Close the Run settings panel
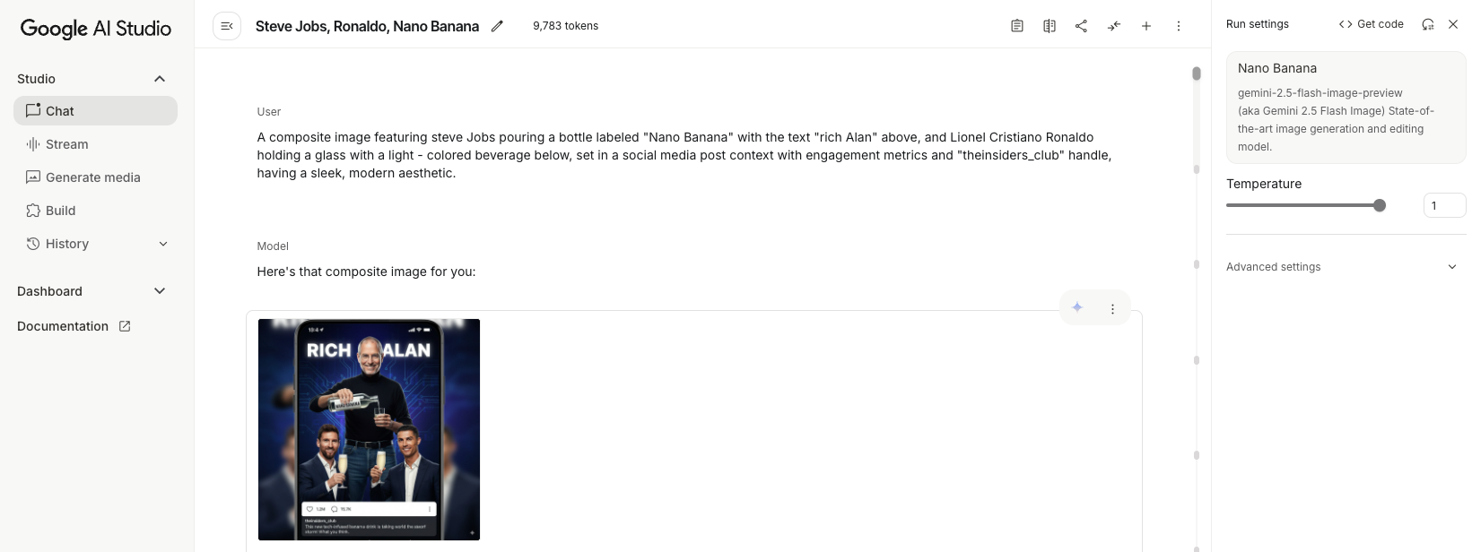 click(x=1453, y=24)
